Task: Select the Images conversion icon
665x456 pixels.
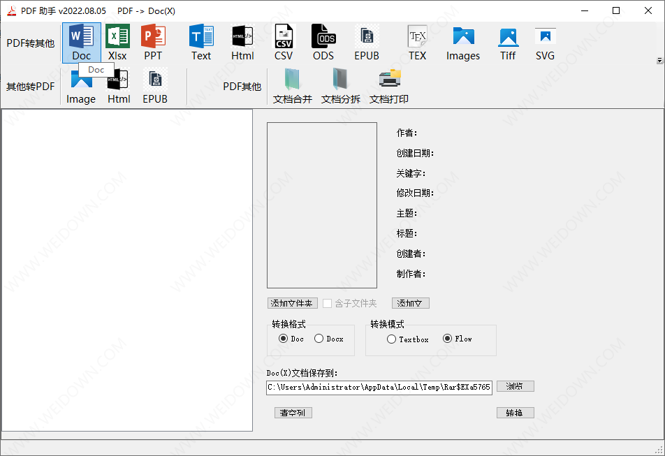Action: pos(463,43)
